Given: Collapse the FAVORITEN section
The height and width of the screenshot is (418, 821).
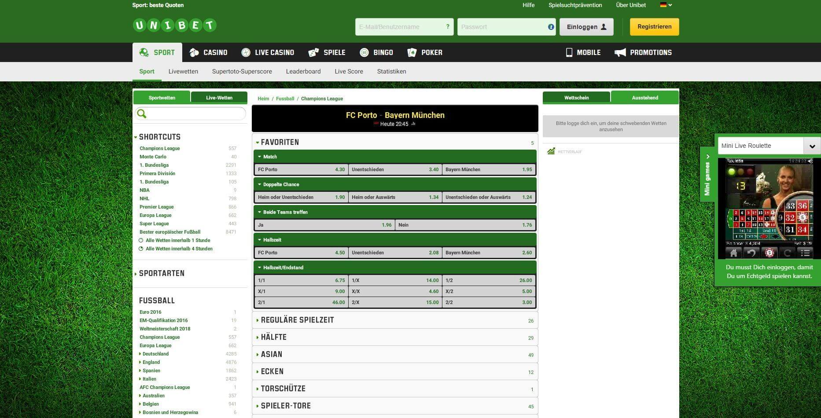Looking at the screenshot, I should pos(258,142).
